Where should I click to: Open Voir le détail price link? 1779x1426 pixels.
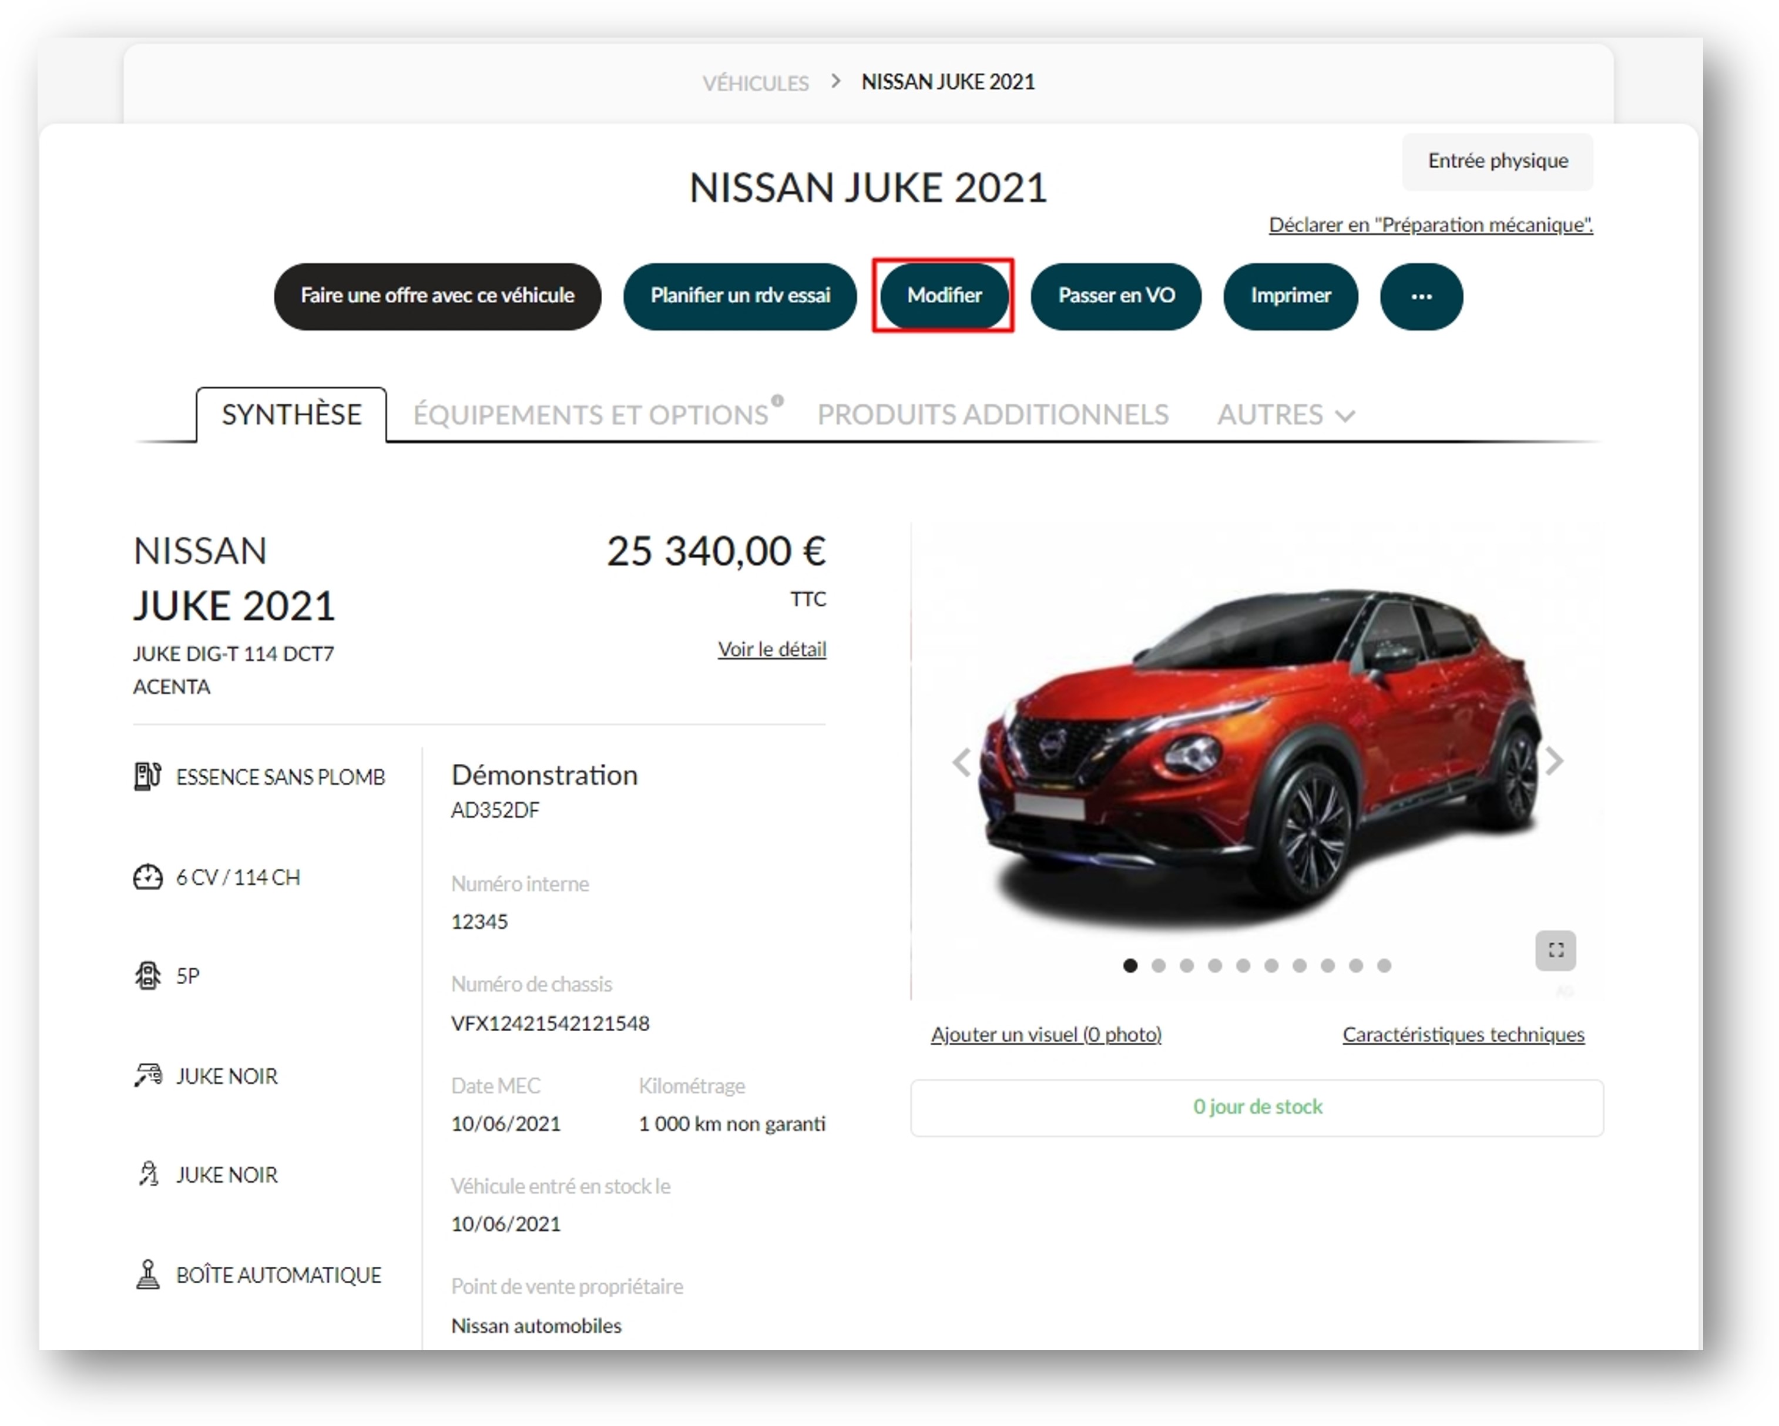click(771, 649)
